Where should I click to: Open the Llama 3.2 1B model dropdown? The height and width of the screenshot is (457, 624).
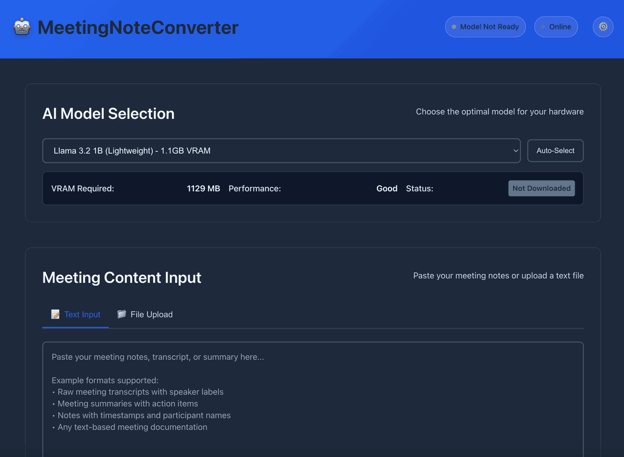(x=281, y=151)
